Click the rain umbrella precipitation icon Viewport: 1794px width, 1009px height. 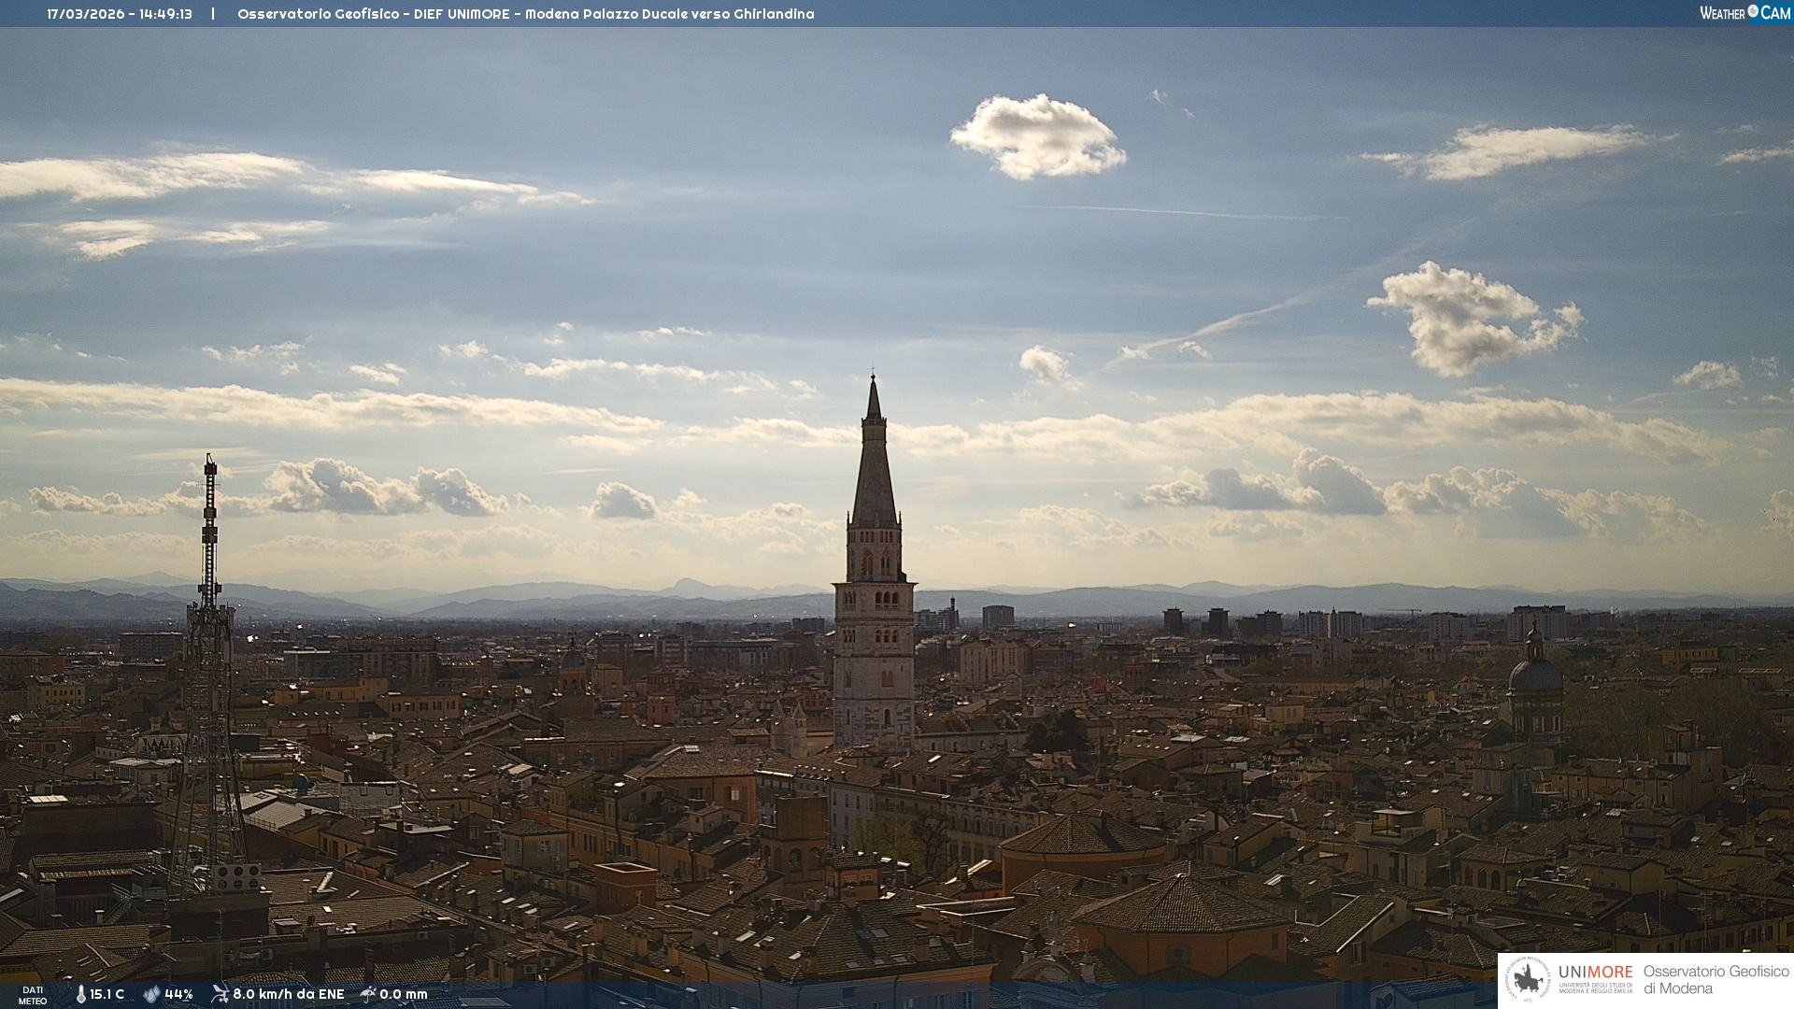368,994
